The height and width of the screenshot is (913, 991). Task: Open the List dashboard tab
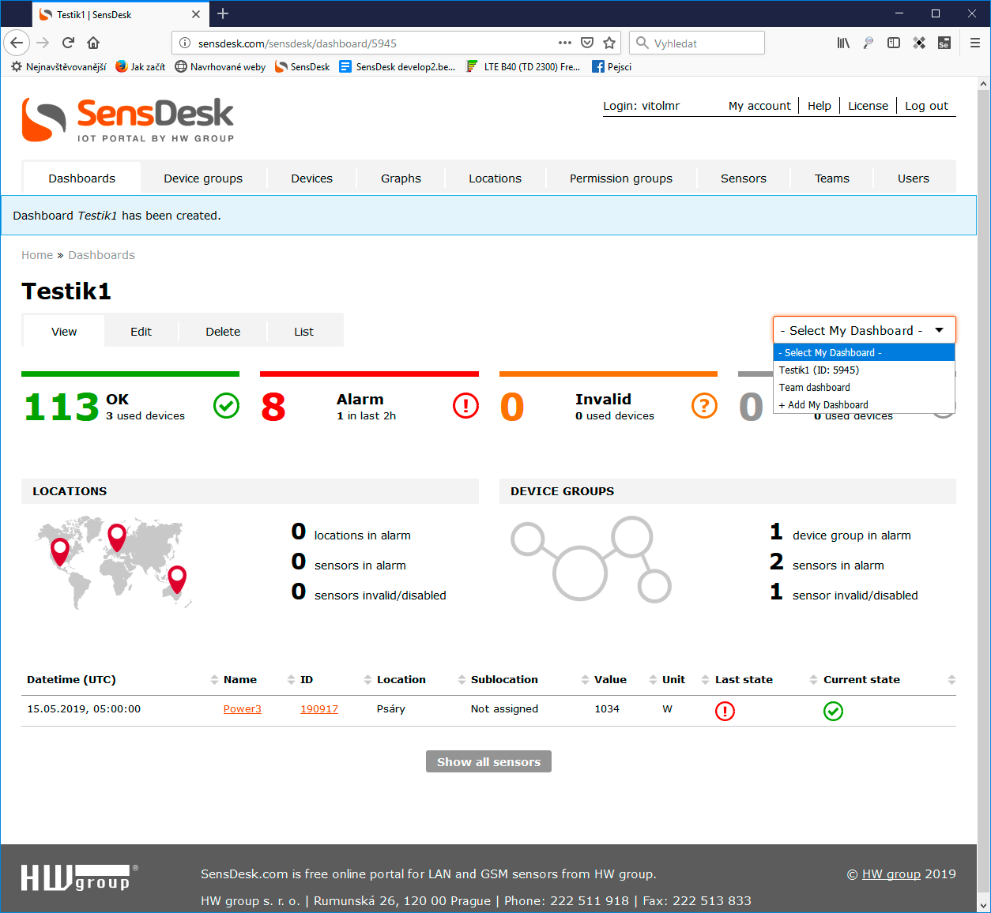303,332
